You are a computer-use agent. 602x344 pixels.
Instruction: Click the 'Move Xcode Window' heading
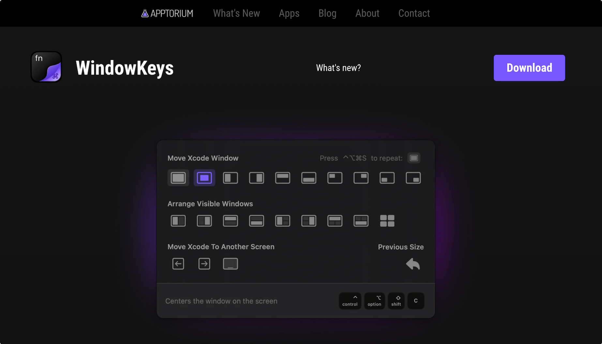coord(203,158)
